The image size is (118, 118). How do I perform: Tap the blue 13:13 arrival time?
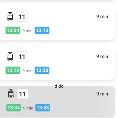coord(42,30)
